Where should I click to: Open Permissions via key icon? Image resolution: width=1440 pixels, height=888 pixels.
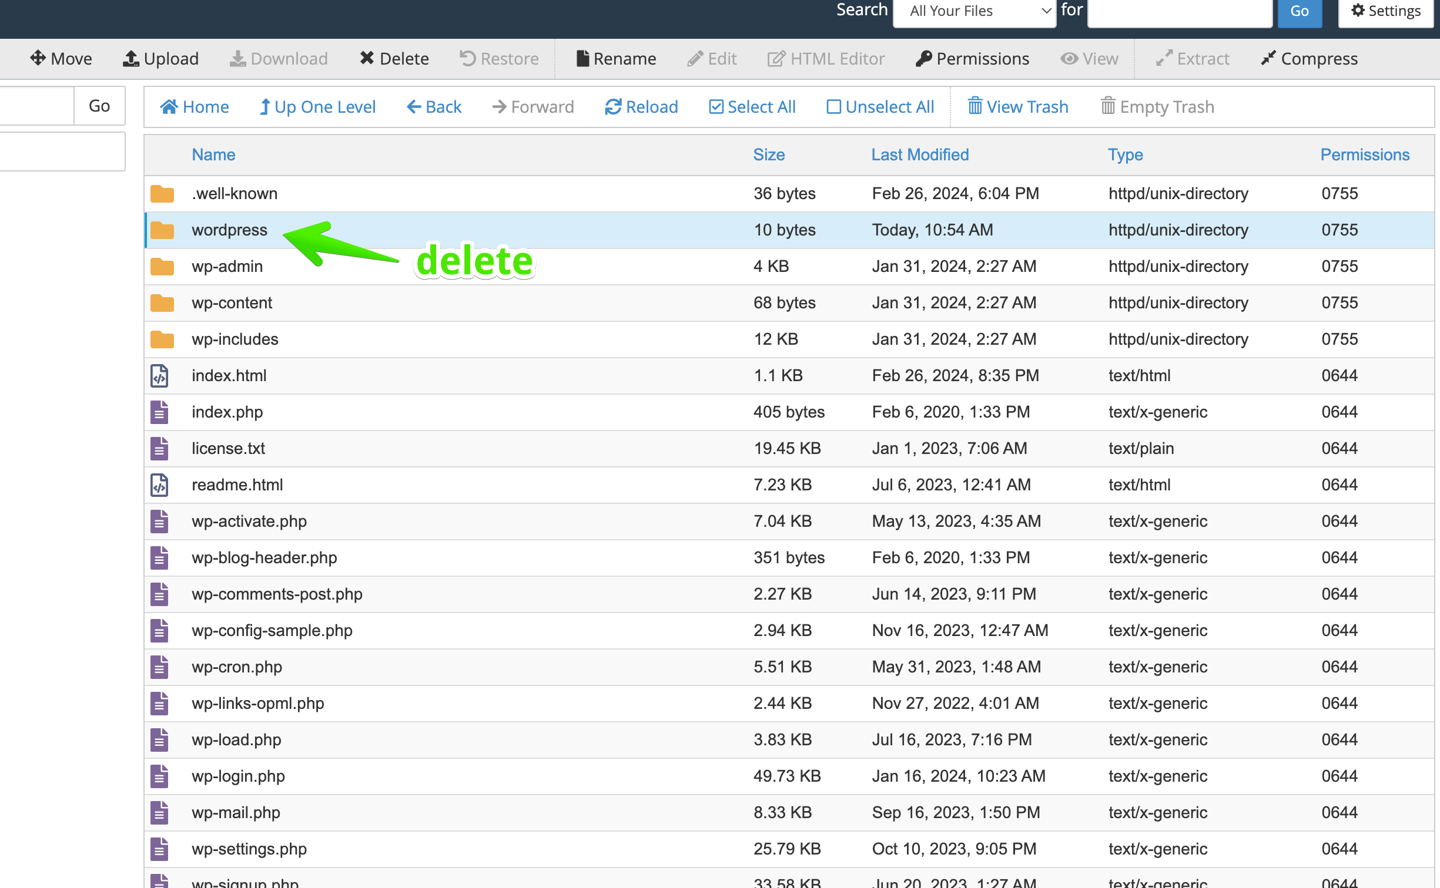coord(923,58)
